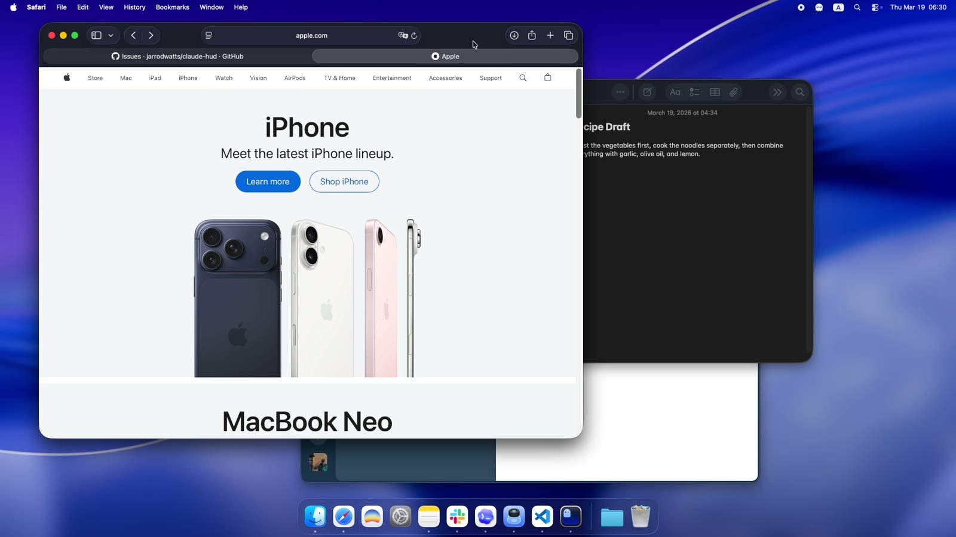Select the Apple tab in Safari
956x537 pixels.
click(445, 56)
